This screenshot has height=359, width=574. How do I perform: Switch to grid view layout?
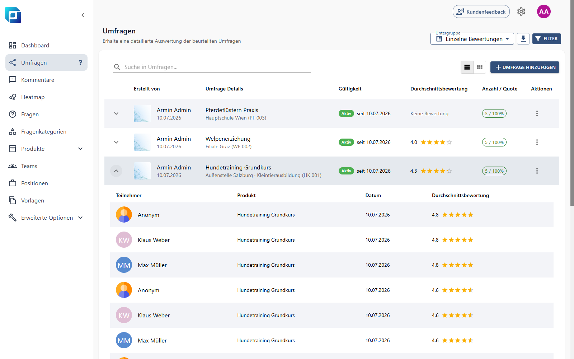[480, 67]
